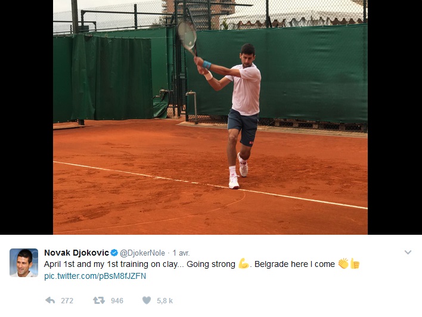This screenshot has height=317, width=422.
Task: Like the tweet with the heart icon
Action: coord(147,300)
